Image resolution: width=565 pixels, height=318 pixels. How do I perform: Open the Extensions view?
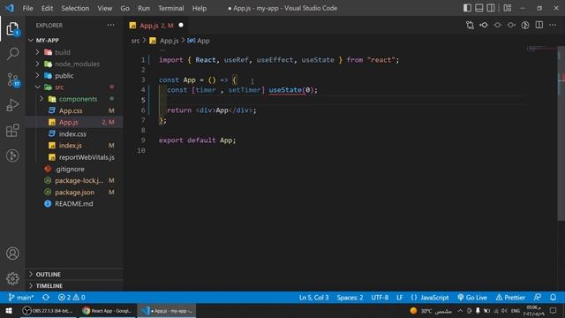click(x=12, y=130)
